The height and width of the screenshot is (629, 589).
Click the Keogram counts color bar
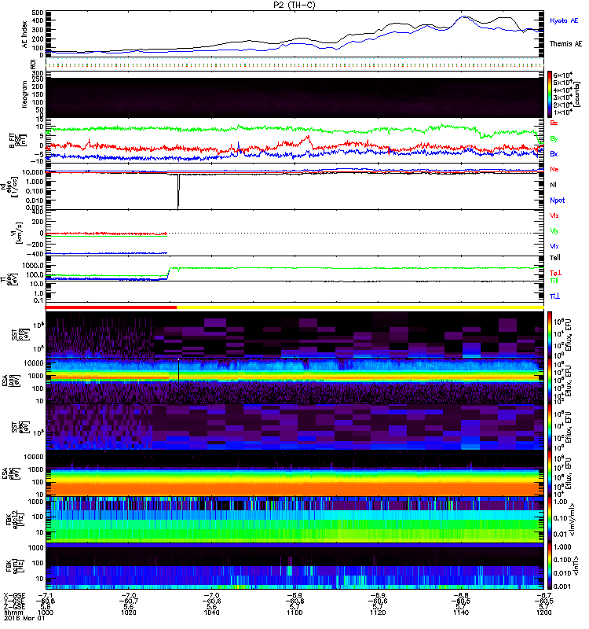click(x=550, y=94)
